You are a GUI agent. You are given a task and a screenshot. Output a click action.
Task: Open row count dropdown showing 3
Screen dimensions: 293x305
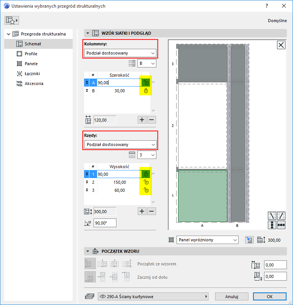click(147, 155)
